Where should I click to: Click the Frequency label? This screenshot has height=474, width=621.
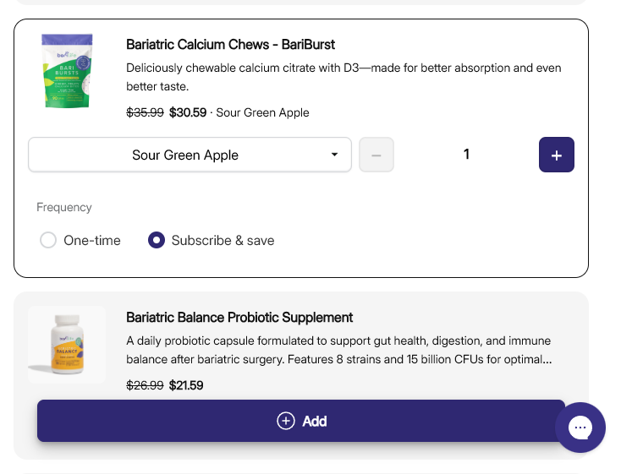64,207
